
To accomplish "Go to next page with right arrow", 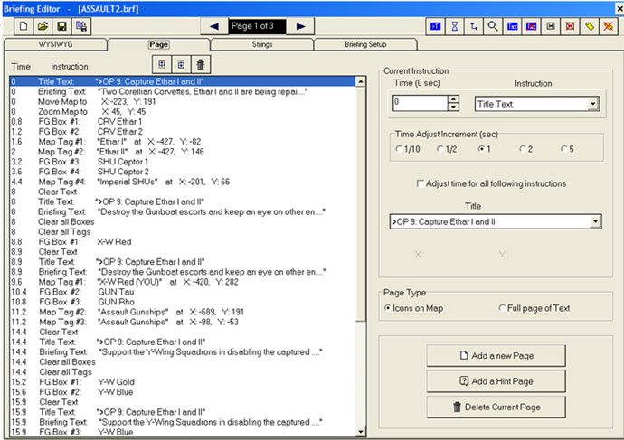I will click(x=300, y=26).
